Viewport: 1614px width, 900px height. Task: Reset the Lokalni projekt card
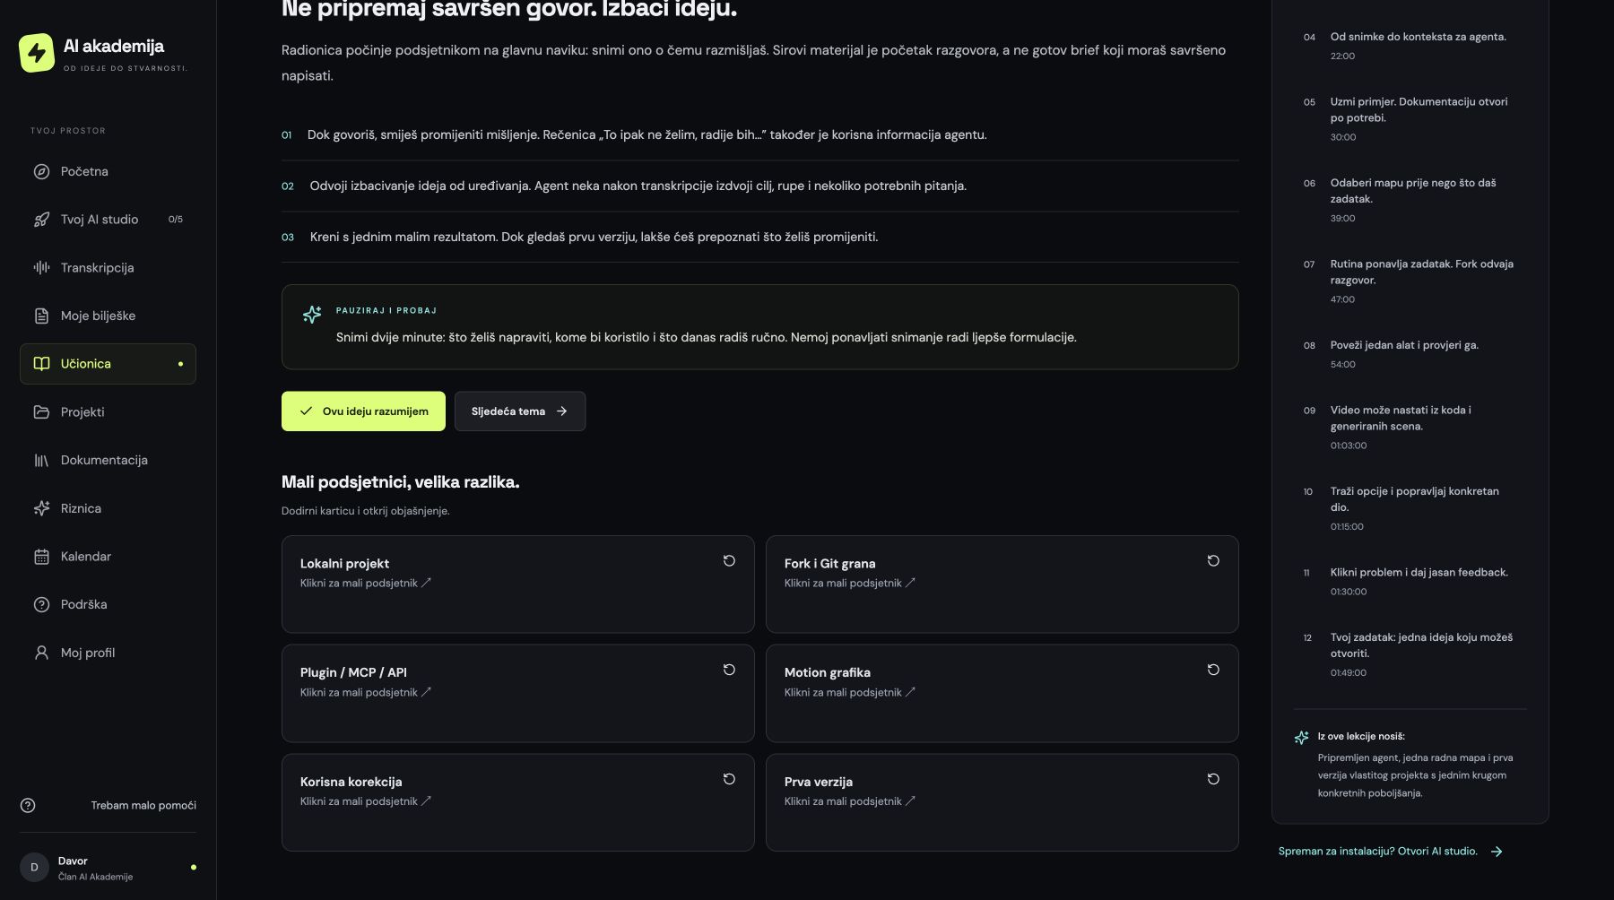tap(729, 561)
